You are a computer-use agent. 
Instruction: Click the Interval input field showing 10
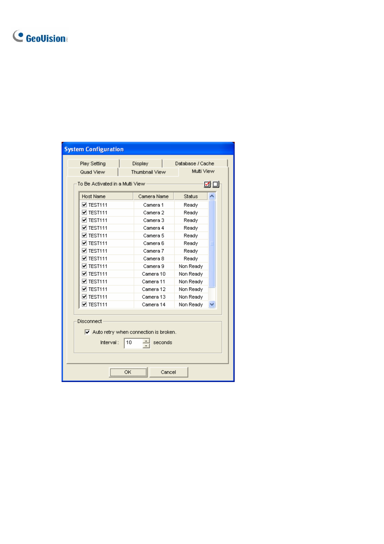pyautogui.click(x=134, y=343)
